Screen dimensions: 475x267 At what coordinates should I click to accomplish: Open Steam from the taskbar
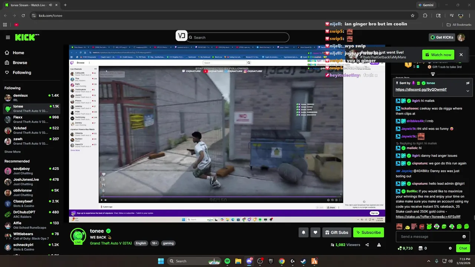click(303, 261)
